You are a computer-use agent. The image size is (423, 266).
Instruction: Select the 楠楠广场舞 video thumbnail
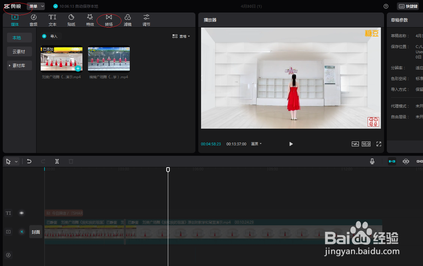tap(109, 59)
